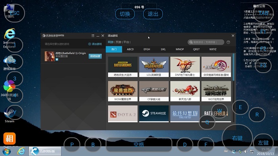
Task: Click the orange 租 desktop icon
Action: pos(10,139)
